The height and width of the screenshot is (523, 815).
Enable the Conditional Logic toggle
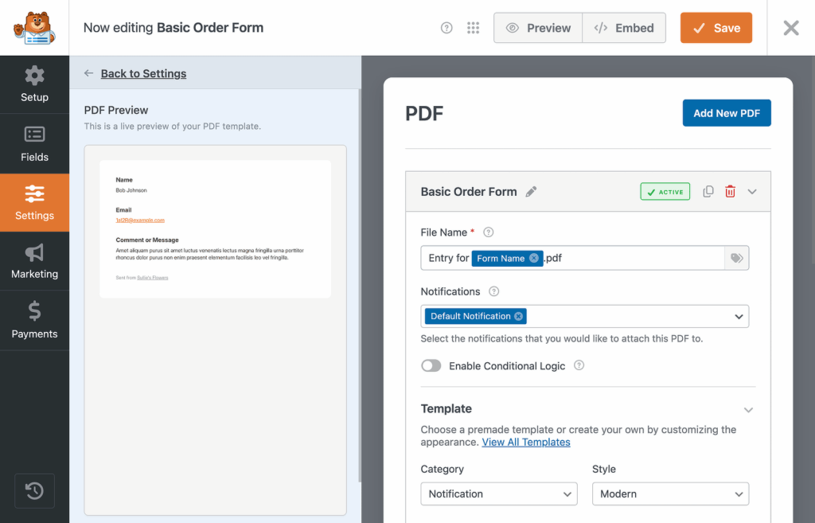coord(431,366)
